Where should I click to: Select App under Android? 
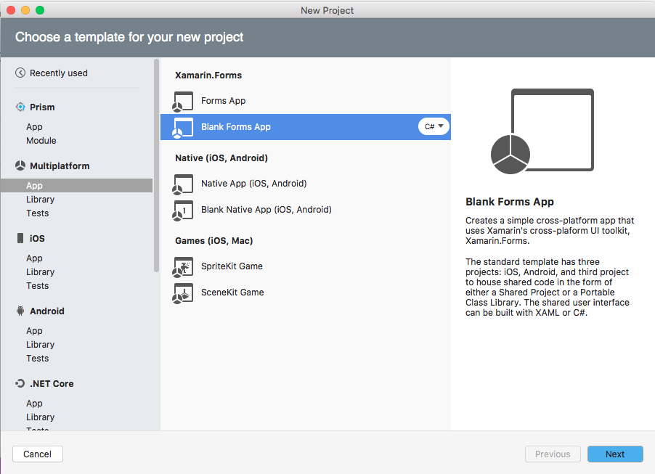35,331
